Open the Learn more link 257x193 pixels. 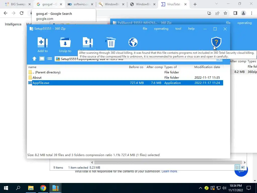(169, 171)
